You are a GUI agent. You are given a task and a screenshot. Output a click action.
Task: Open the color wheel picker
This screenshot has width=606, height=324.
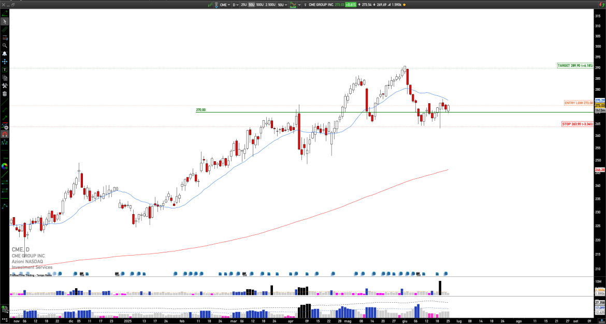(5, 166)
